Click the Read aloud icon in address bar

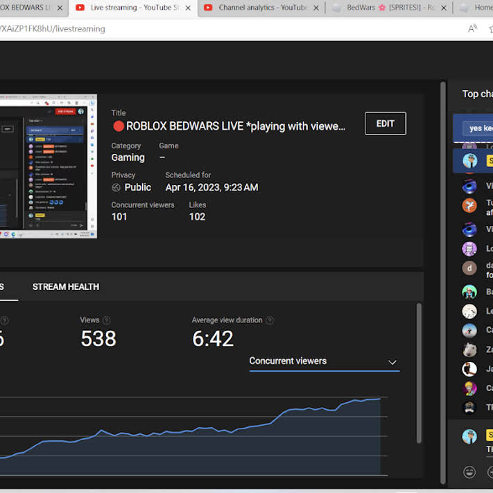pos(473,29)
